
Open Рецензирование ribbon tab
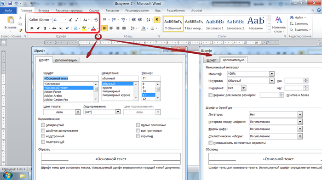pos(137,11)
